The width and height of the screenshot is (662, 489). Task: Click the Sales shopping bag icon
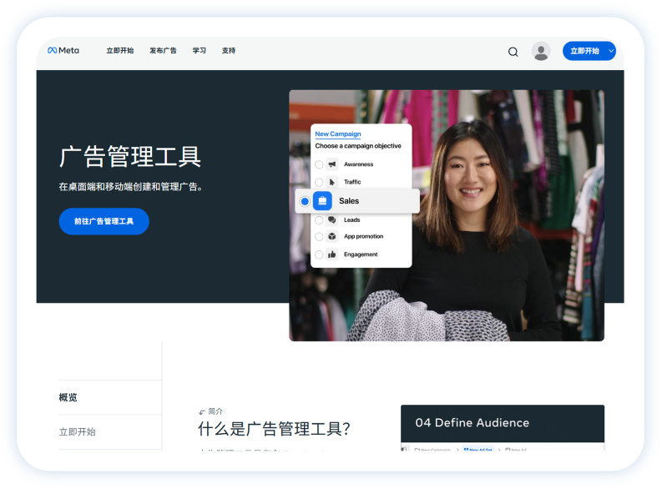pos(322,201)
